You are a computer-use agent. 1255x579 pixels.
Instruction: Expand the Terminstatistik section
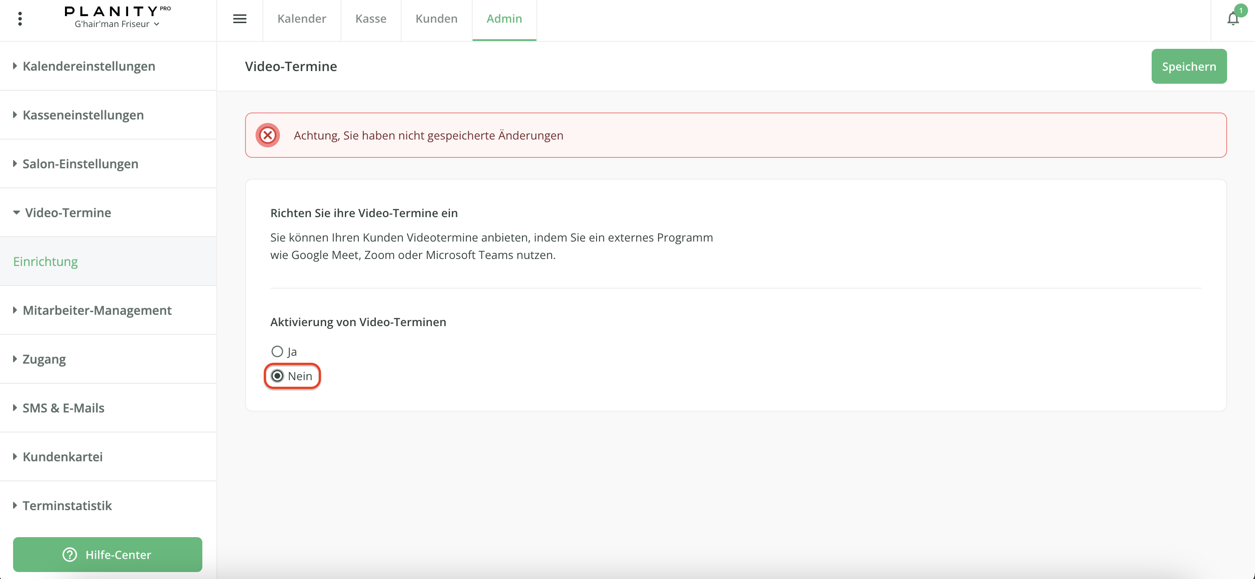pos(67,505)
